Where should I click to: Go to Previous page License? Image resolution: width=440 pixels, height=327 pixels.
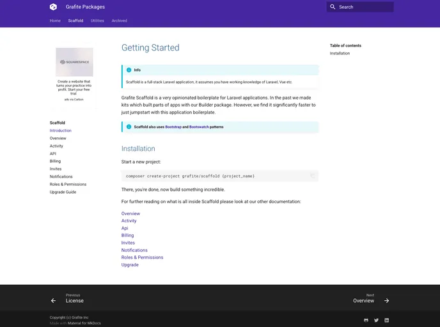(x=75, y=299)
